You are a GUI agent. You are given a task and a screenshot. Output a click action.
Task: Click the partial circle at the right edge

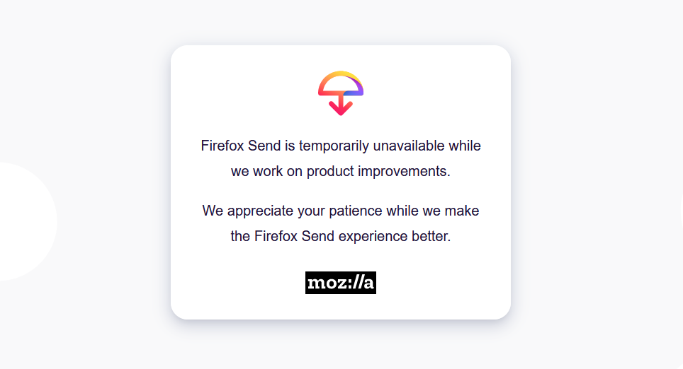(x=682, y=210)
